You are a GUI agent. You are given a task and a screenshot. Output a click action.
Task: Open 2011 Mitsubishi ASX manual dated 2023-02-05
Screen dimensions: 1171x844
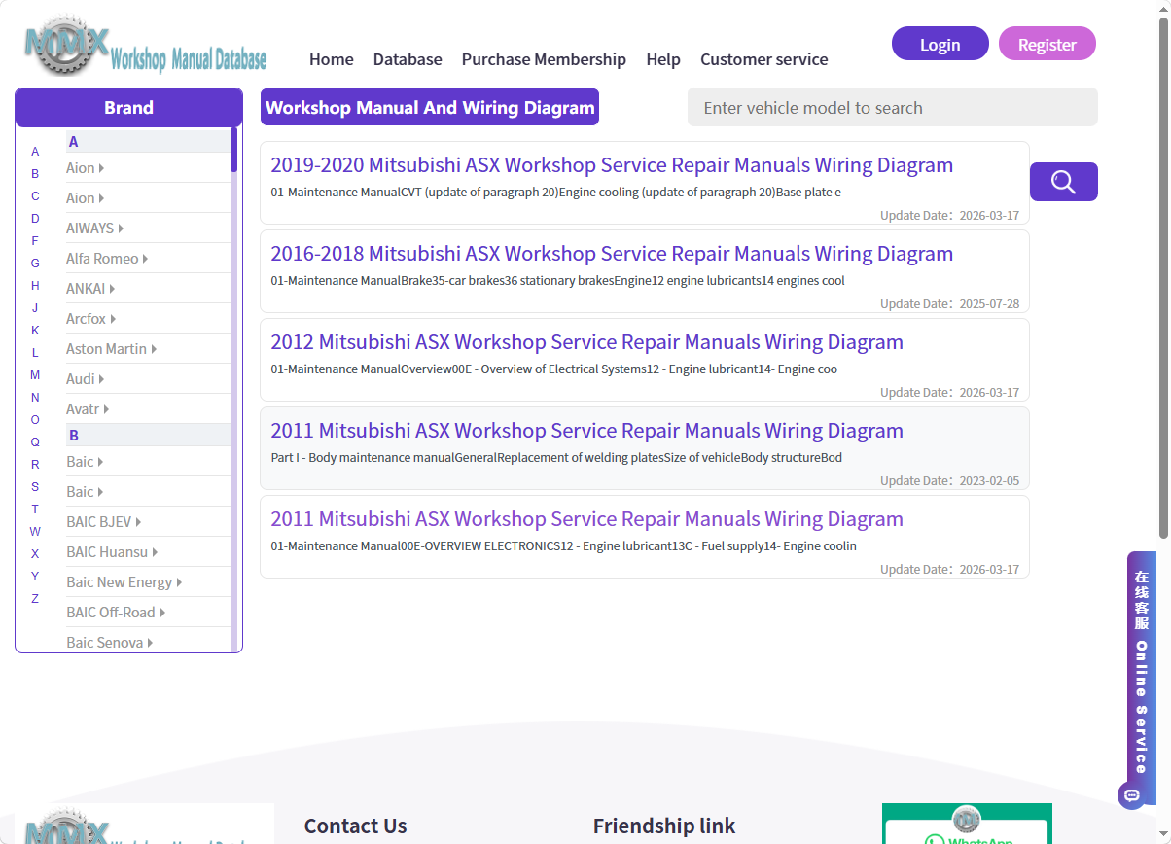[x=586, y=431]
